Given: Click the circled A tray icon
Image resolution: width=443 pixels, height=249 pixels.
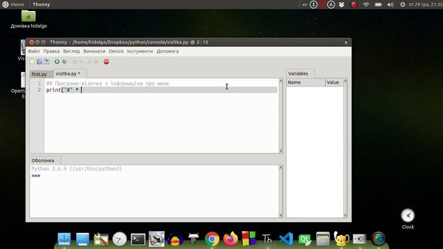Looking at the screenshot, I should click(x=331, y=5).
